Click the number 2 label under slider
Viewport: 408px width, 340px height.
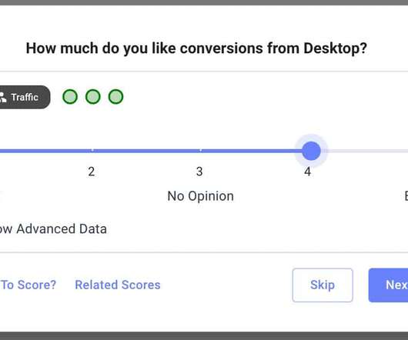(92, 172)
